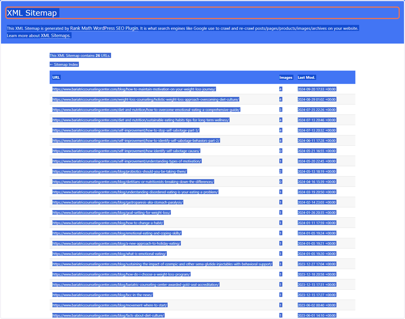Click image count 0 in self-sabotage-causes row
This screenshot has height=319, width=405.
pyautogui.click(x=280, y=151)
